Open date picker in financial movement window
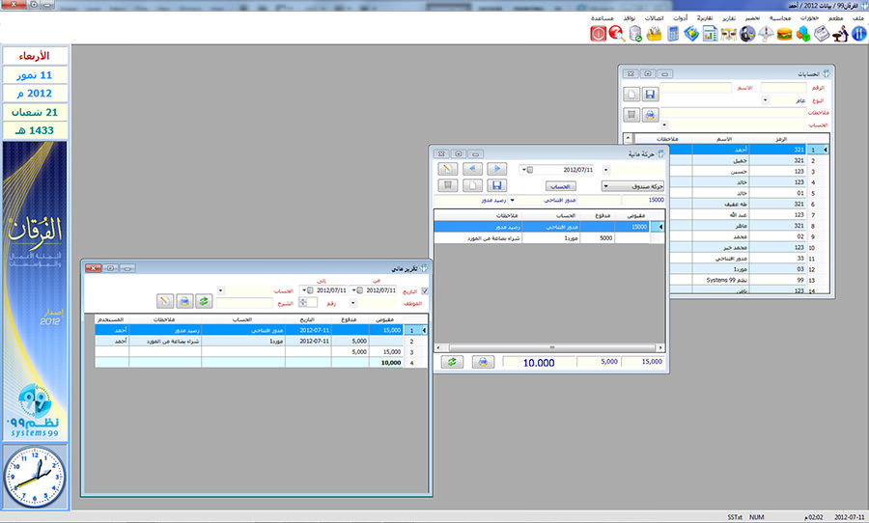The image size is (869, 523). pyautogui.click(x=527, y=170)
